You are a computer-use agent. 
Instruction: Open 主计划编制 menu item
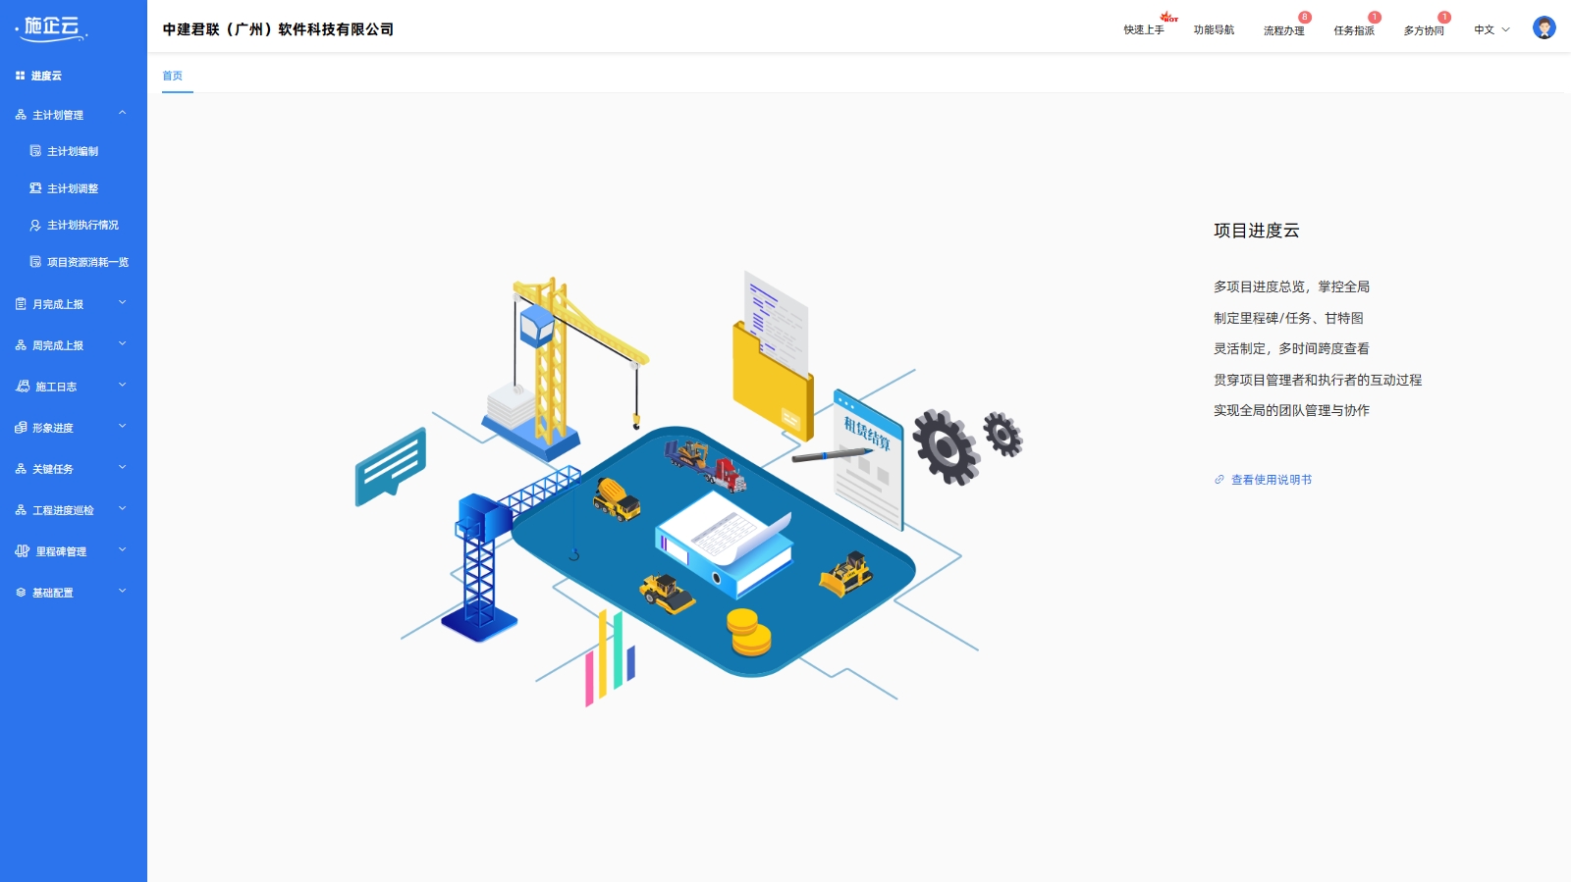(73, 151)
